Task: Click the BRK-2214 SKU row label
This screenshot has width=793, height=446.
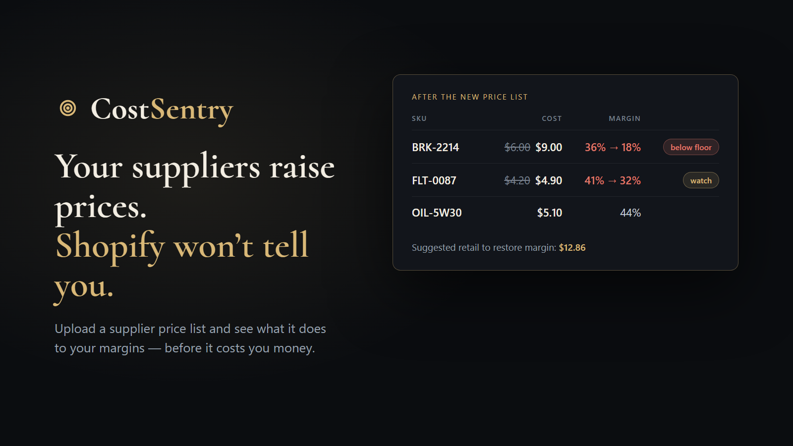Action: (436, 147)
